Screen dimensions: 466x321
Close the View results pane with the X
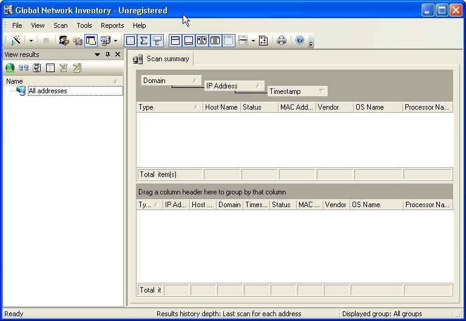tap(118, 54)
